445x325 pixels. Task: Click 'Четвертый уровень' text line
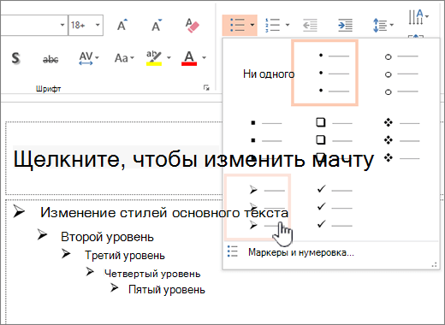pyautogui.click(x=152, y=274)
